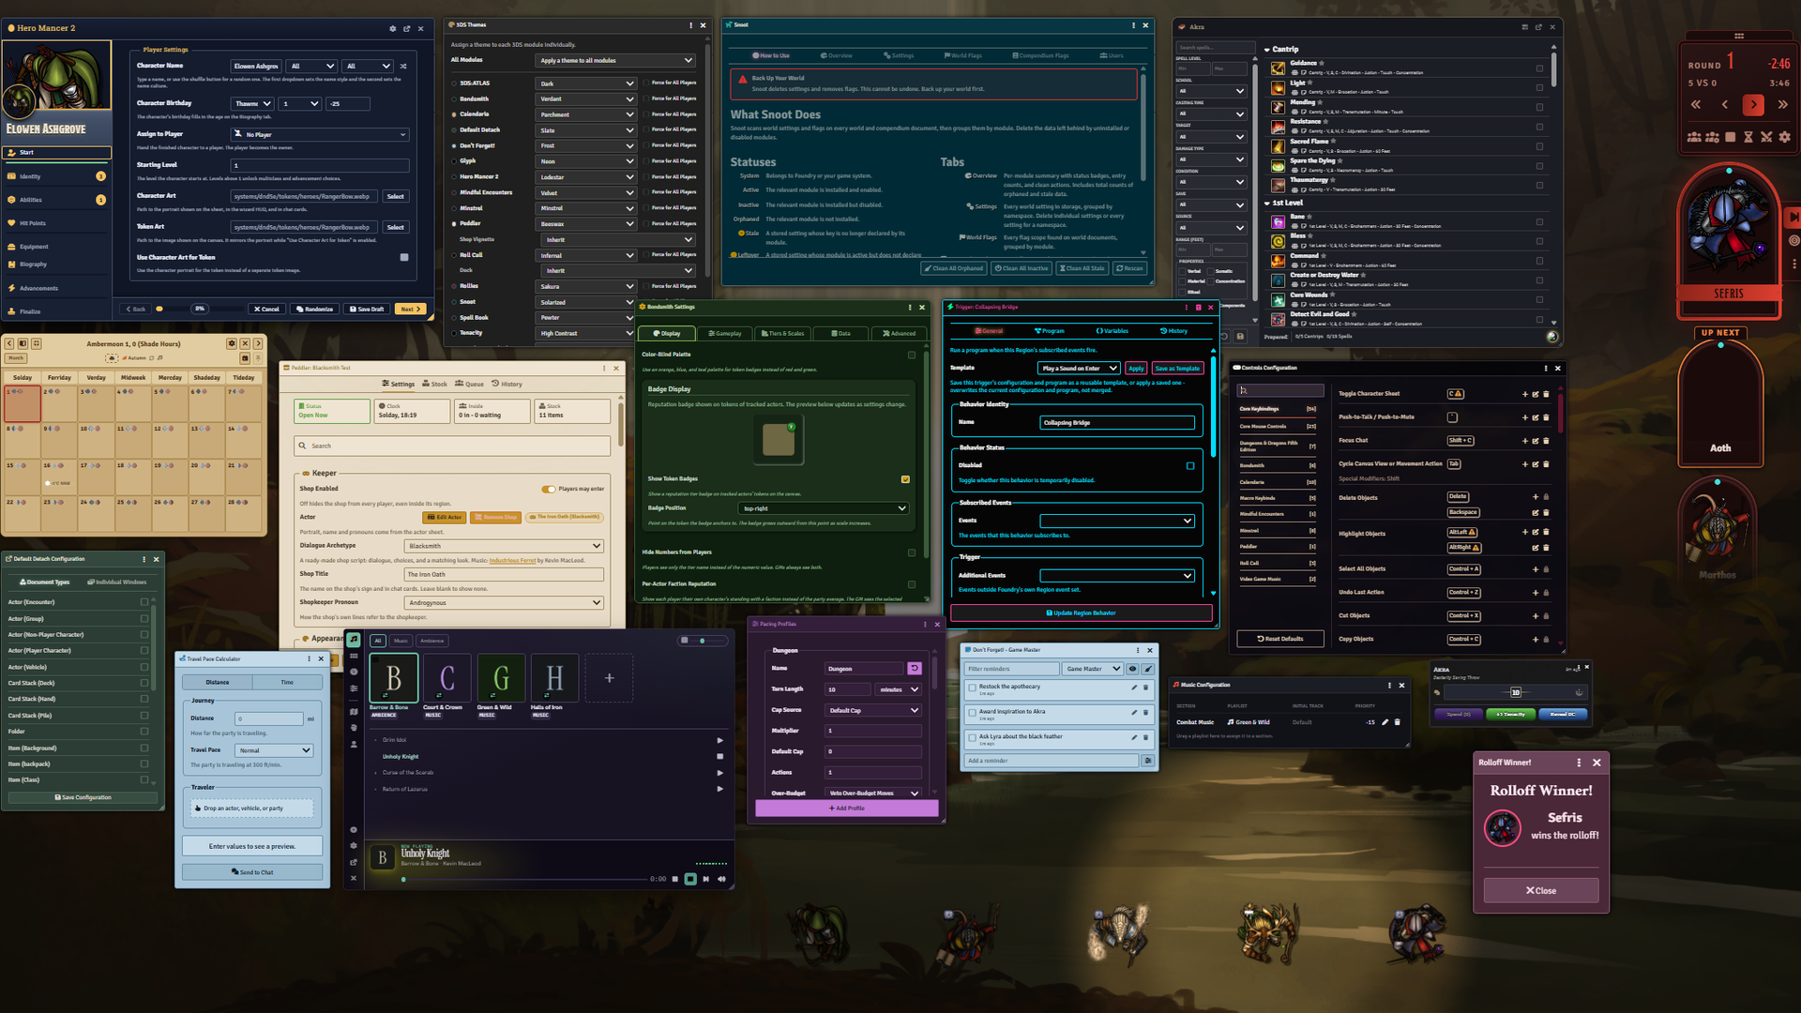This screenshot has width=1801, height=1013.
Task: Click Add Profile button in Pacing Profiles
Action: 847,808
